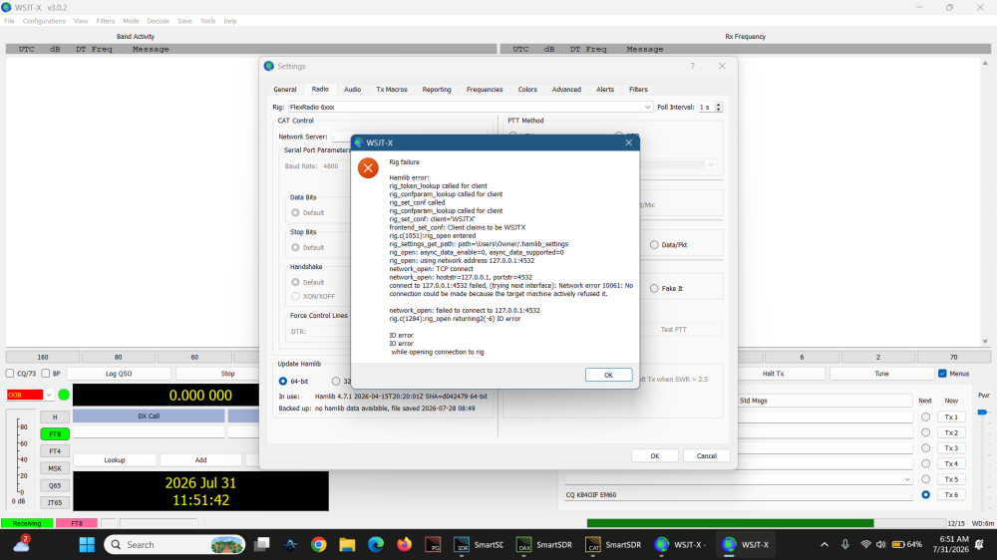
Task: Click the CQ KB4OIF EM60 message field
Action: point(738,494)
